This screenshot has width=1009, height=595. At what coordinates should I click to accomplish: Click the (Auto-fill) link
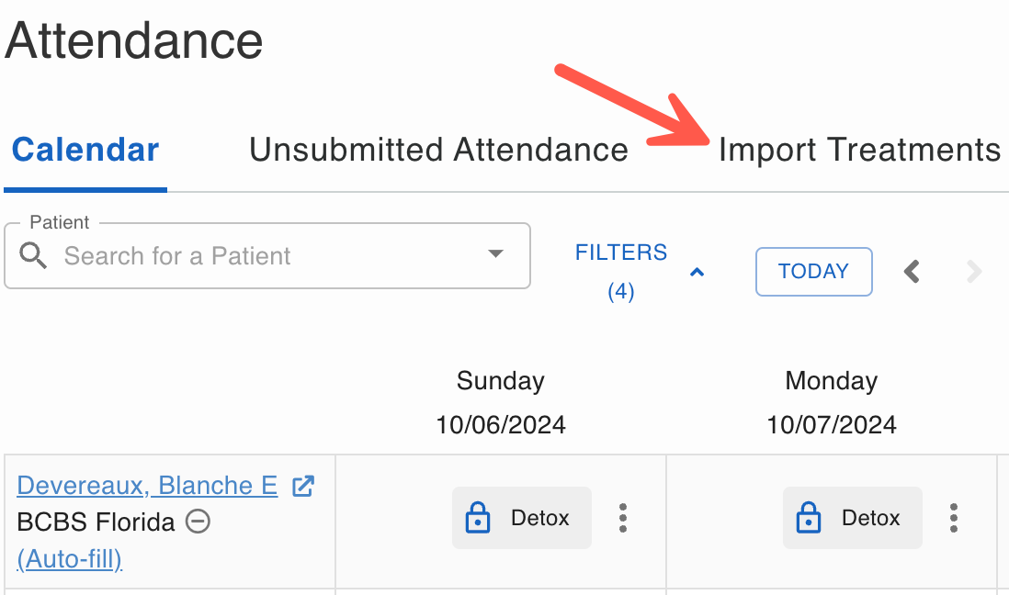(x=70, y=559)
